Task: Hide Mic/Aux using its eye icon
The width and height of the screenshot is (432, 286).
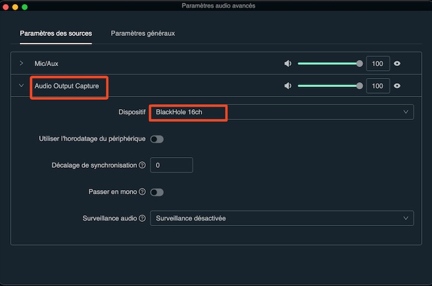Action: (x=397, y=64)
